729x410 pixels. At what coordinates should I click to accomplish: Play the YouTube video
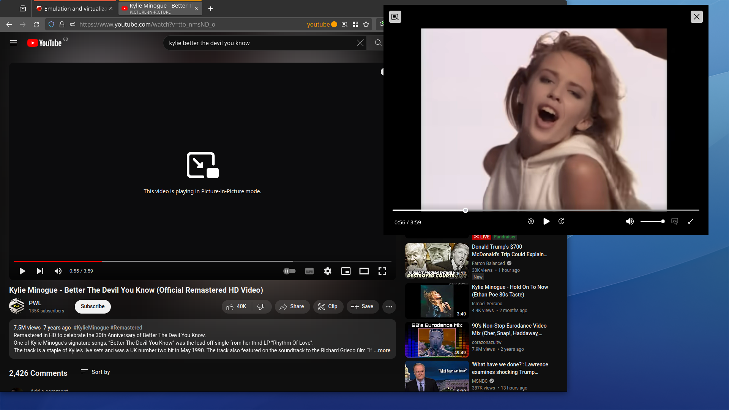tap(22, 271)
